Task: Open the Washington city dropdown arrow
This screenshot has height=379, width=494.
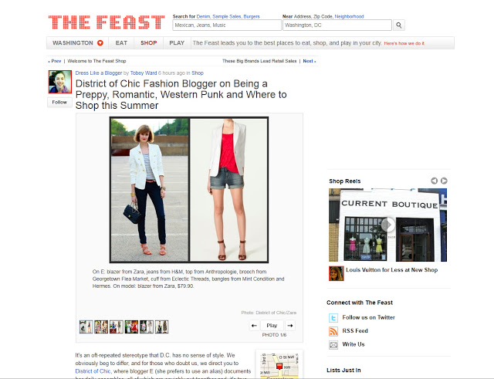Action: tap(100, 43)
